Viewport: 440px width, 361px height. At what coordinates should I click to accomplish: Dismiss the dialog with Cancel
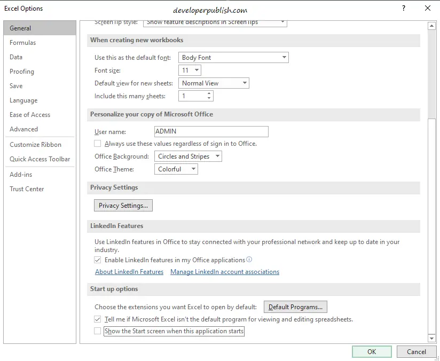tap(416, 352)
